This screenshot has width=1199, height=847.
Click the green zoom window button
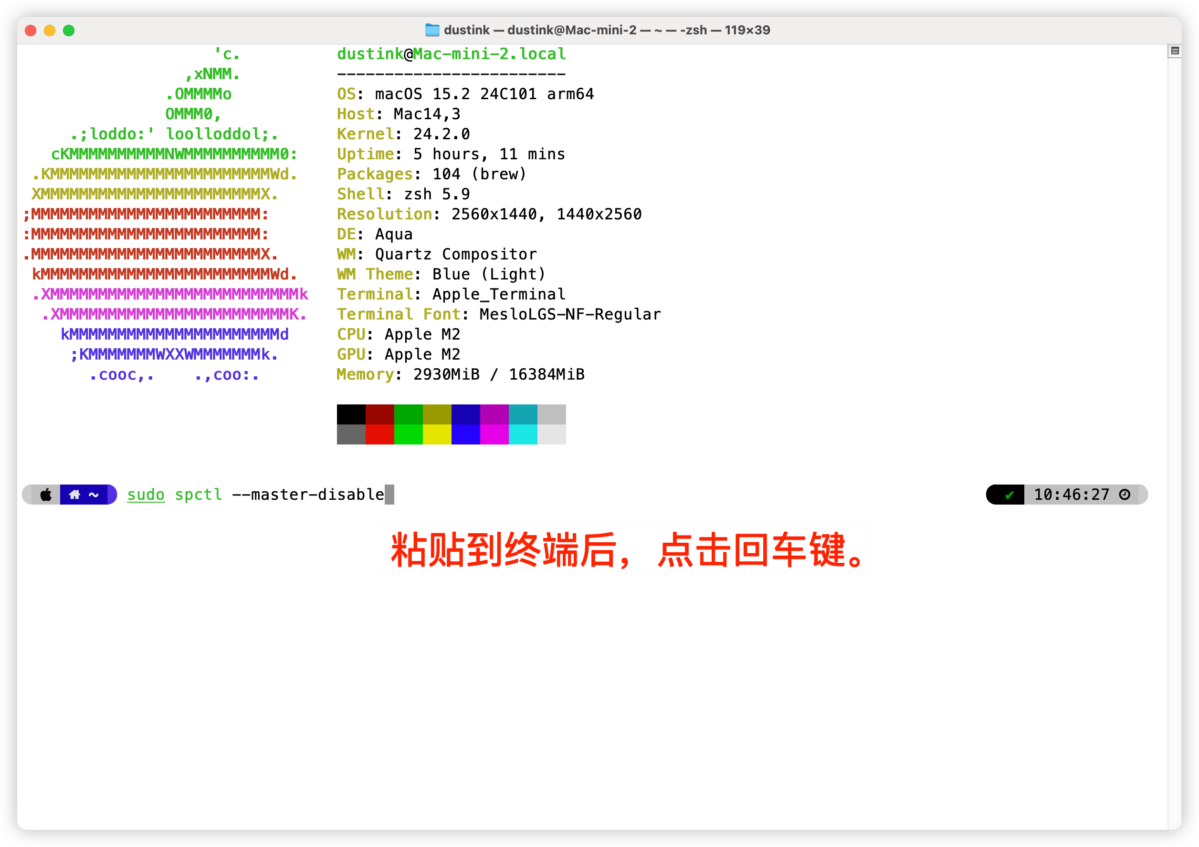pyautogui.click(x=68, y=30)
